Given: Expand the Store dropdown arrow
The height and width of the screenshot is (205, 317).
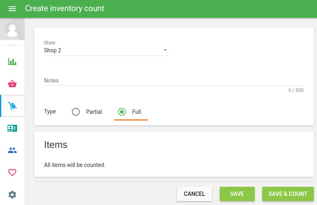Looking at the screenshot, I should click(x=165, y=50).
